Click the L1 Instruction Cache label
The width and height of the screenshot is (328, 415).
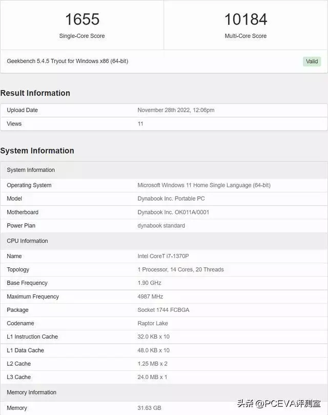[x=32, y=337]
